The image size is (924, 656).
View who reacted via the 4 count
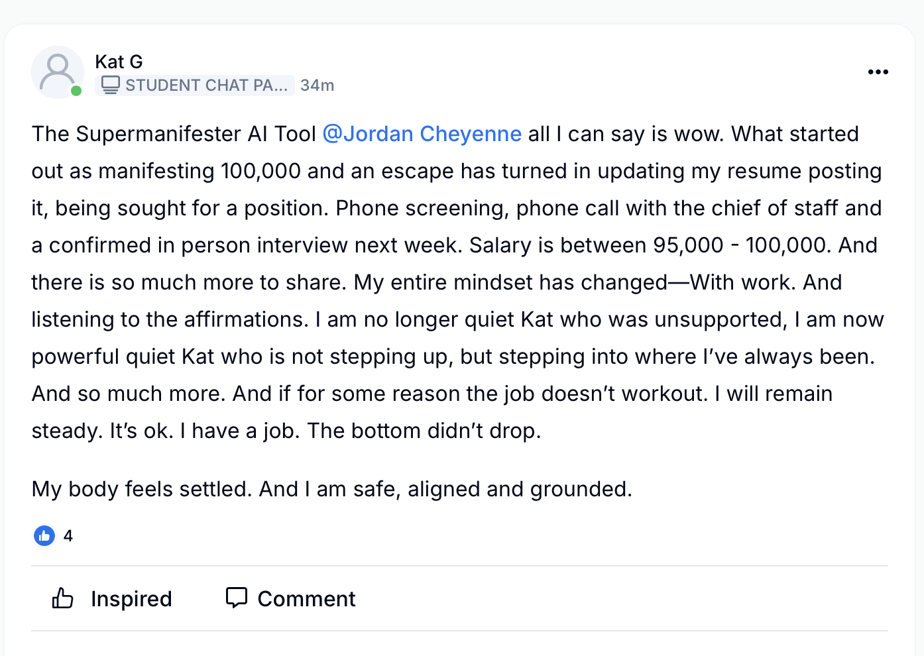pos(68,535)
